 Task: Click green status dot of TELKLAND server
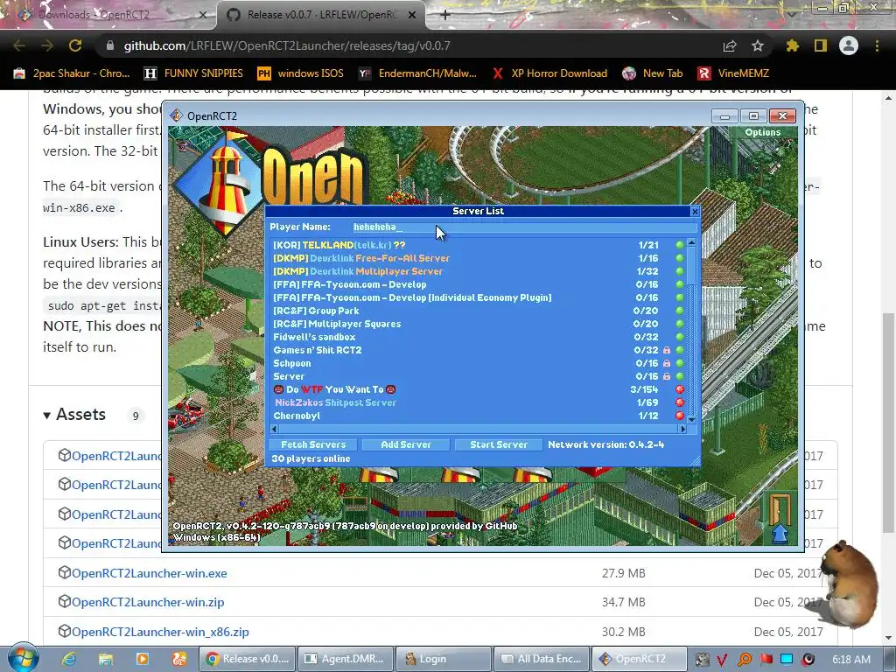coord(679,245)
